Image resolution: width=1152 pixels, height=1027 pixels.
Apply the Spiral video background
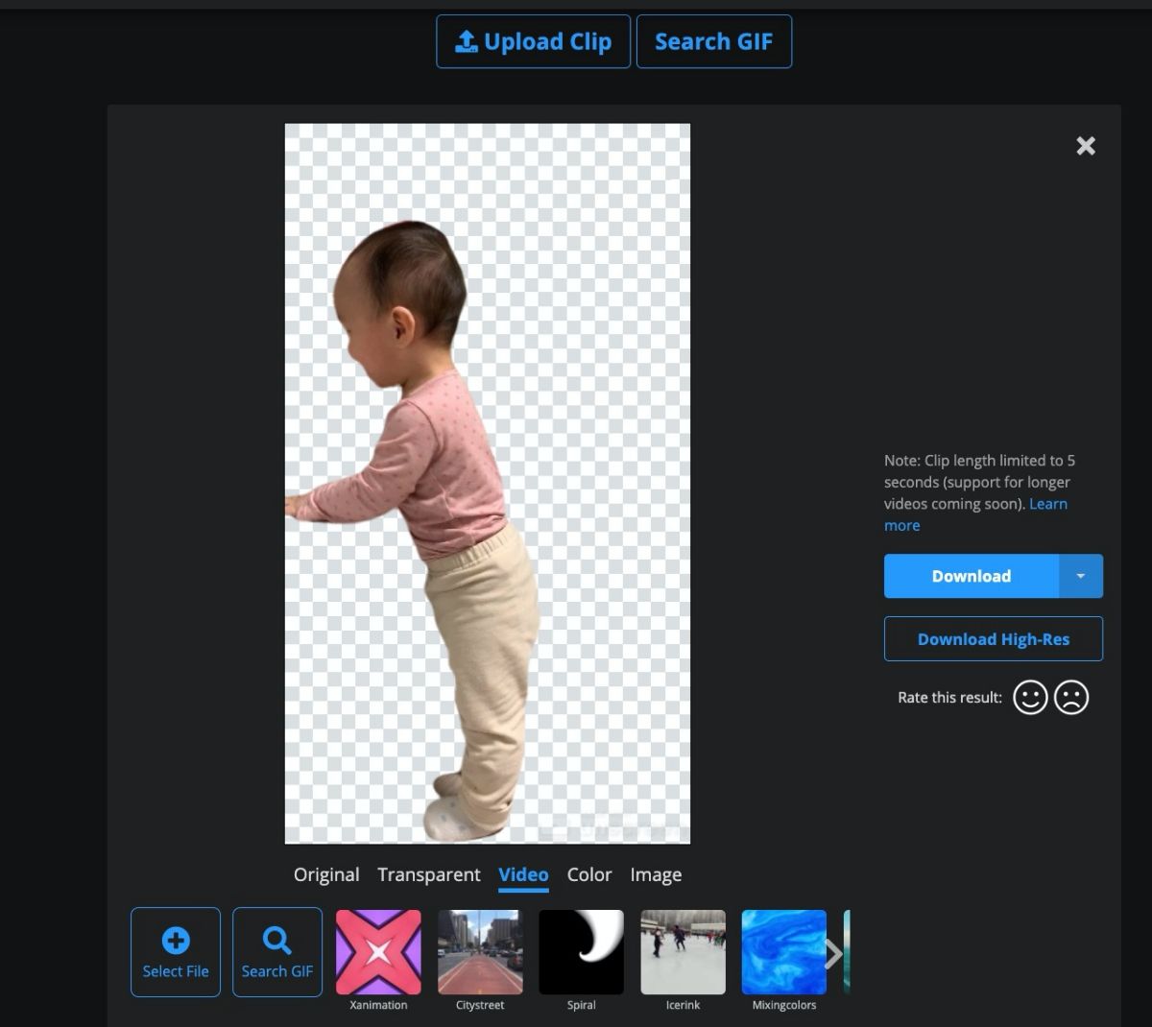coord(581,952)
